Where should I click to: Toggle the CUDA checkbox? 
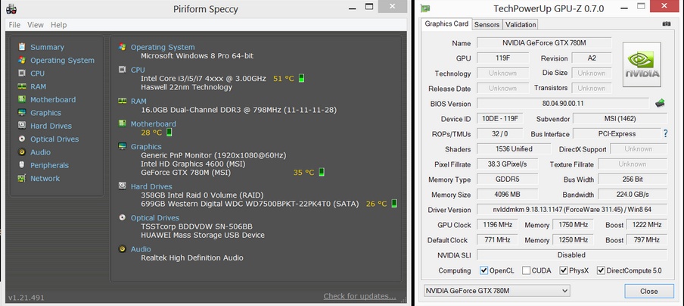coord(526,270)
